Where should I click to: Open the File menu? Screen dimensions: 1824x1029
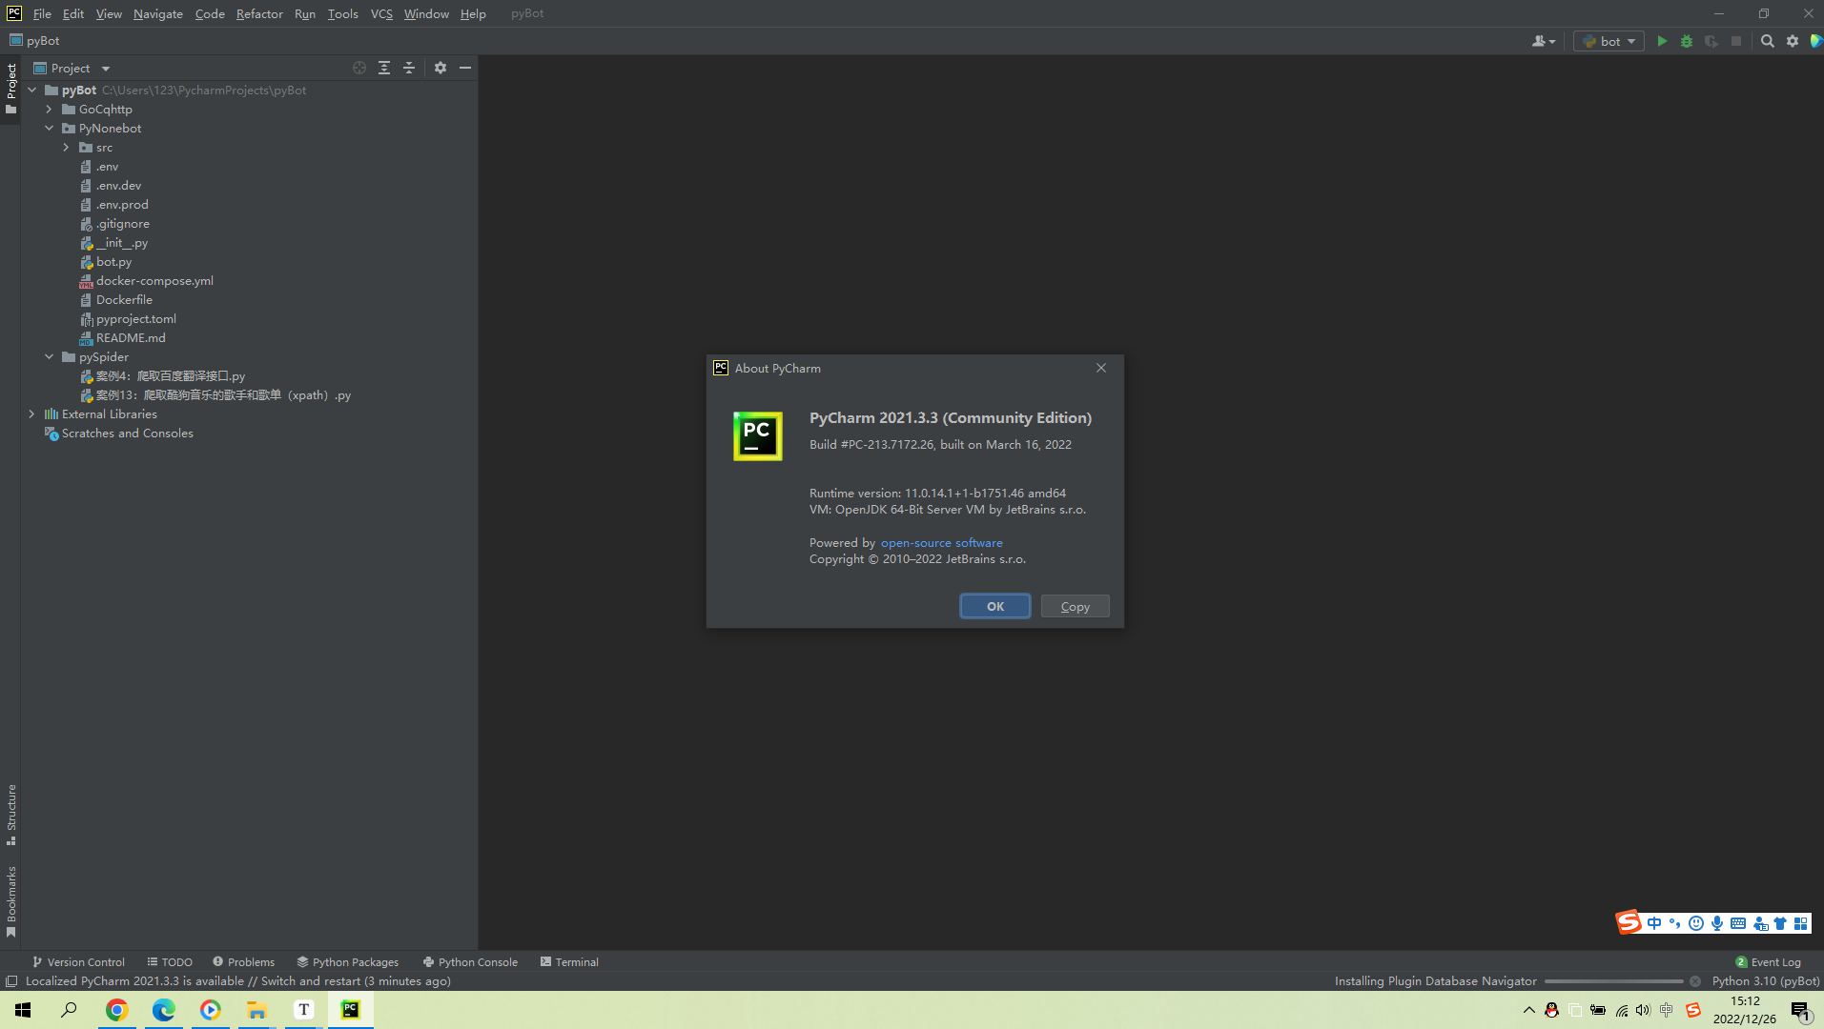coord(42,13)
